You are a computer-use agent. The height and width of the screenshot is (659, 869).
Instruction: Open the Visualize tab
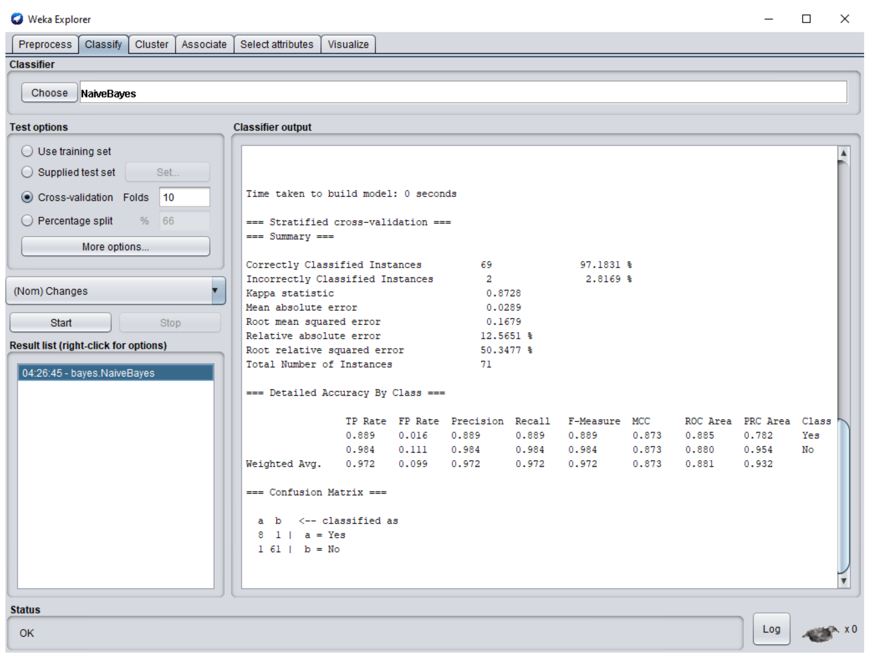348,44
